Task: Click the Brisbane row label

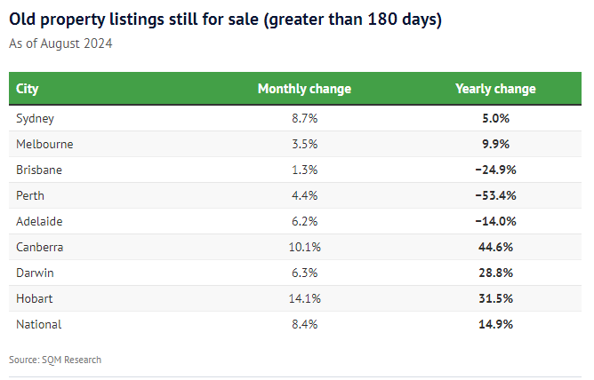Action: (x=39, y=170)
